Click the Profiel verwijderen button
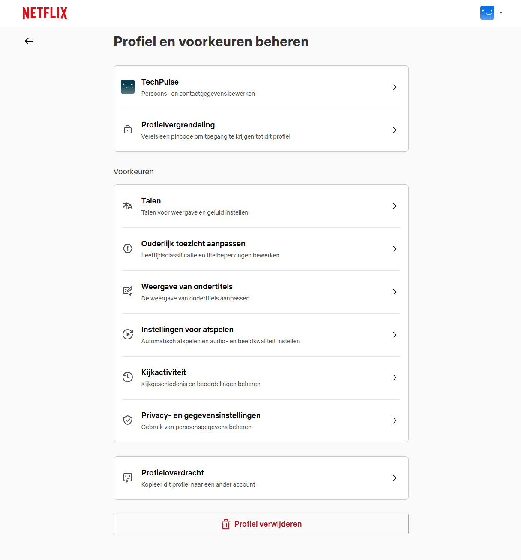This screenshot has height=560, width=521. pos(261,524)
